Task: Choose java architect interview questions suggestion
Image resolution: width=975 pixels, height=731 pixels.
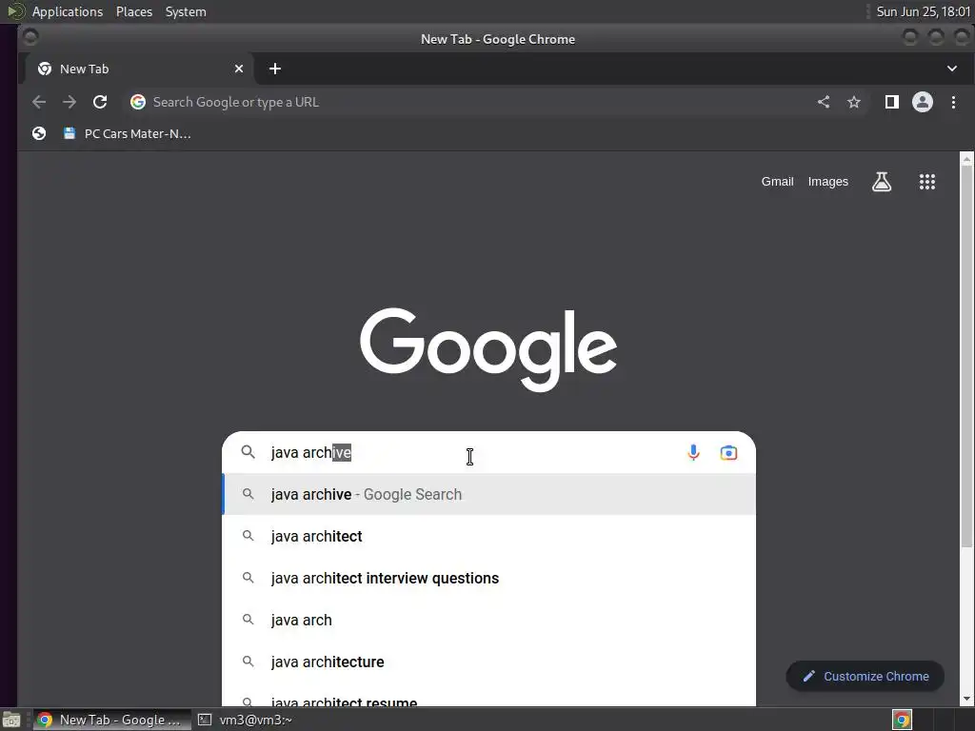Action: coord(489,578)
